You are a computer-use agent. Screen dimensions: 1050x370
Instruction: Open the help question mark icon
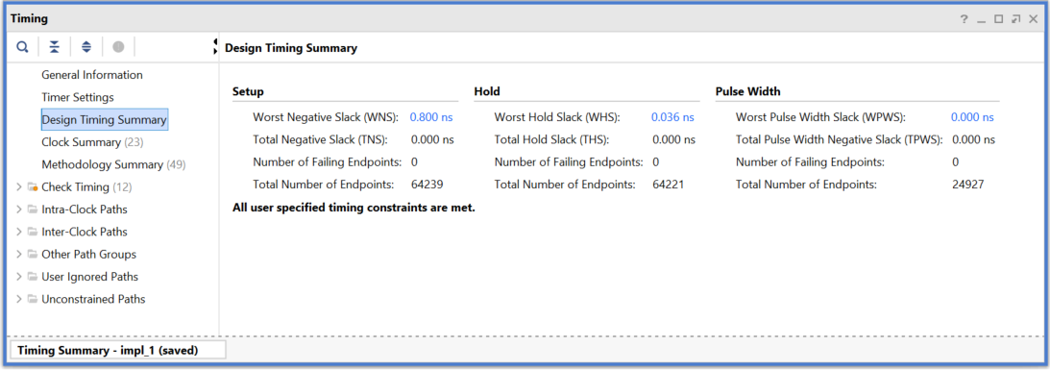[964, 19]
